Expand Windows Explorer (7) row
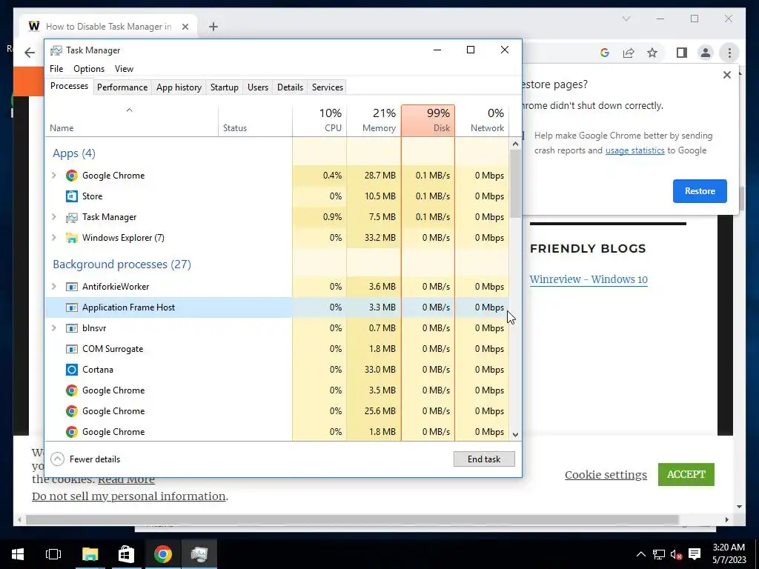Image resolution: width=759 pixels, height=569 pixels. 54,238
